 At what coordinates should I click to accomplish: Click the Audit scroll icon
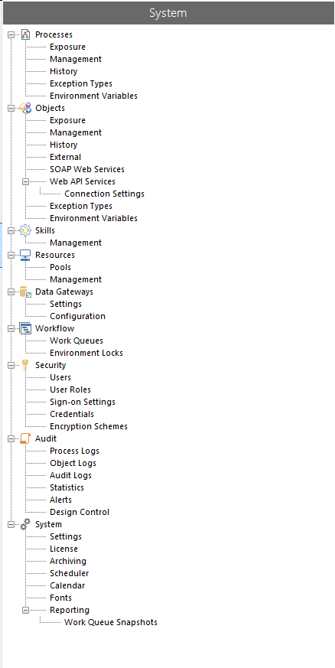[25, 438]
